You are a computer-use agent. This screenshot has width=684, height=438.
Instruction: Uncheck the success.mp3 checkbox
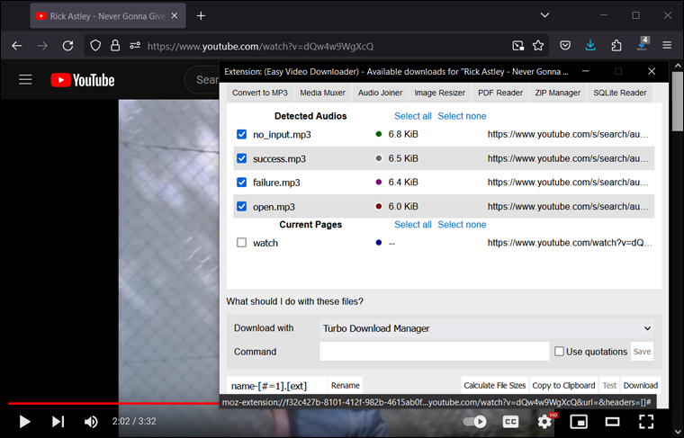click(242, 158)
